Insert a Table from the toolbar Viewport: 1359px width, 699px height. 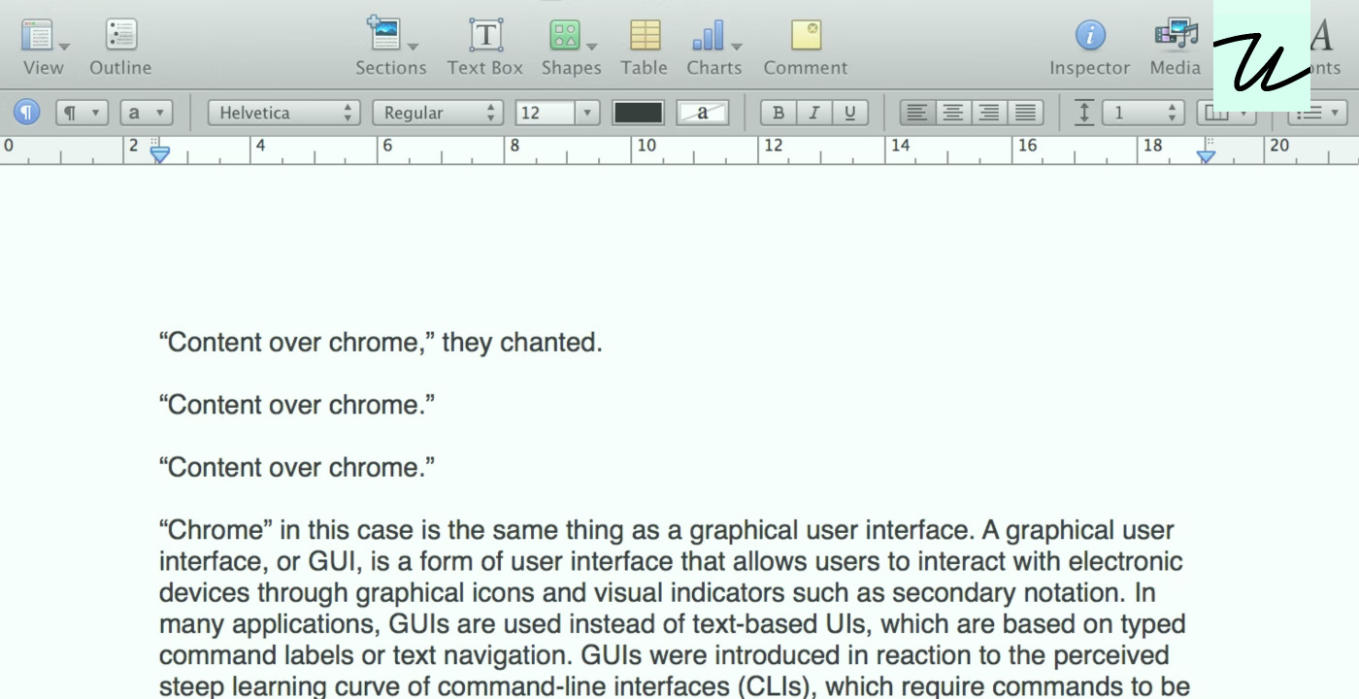click(645, 47)
